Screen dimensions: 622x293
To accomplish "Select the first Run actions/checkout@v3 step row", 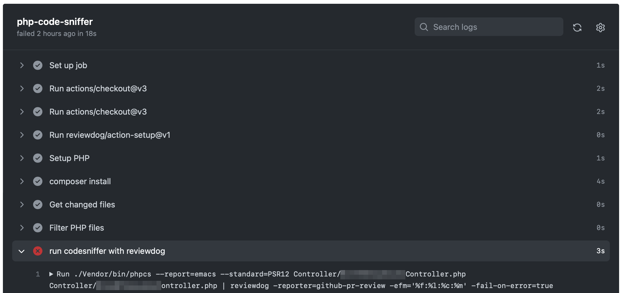I will pos(98,88).
